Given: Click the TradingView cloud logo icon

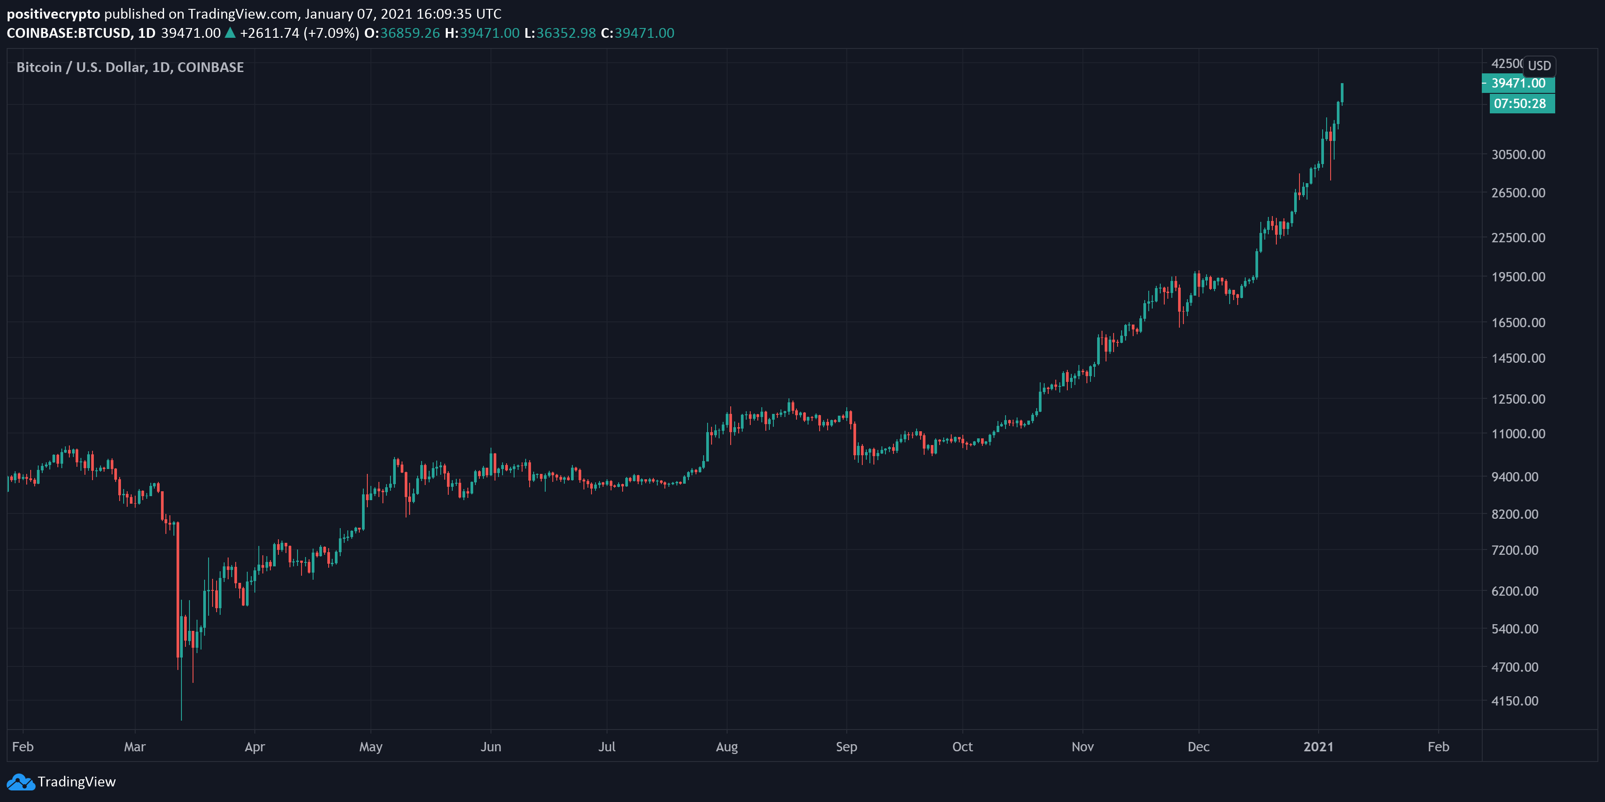Looking at the screenshot, I should (x=20, y=782).
